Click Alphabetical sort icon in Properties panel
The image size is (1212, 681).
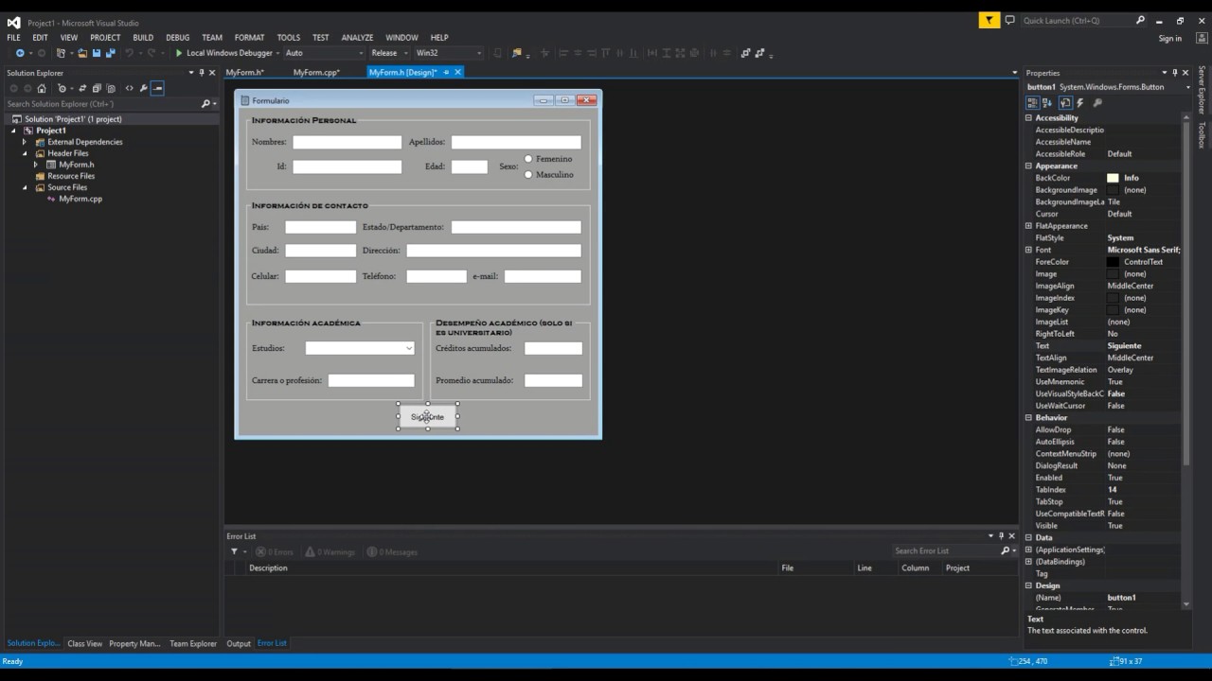pos(1049,103)
